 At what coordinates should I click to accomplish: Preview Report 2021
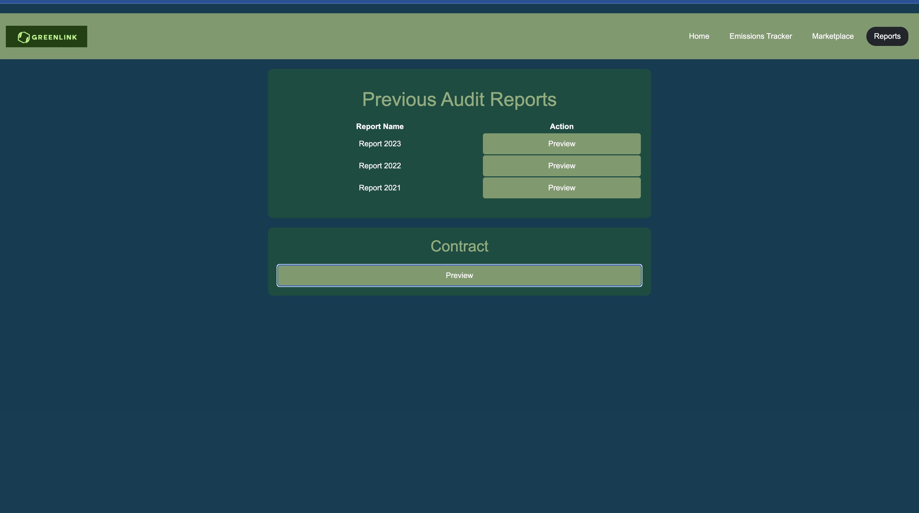[x=562, y=188]
